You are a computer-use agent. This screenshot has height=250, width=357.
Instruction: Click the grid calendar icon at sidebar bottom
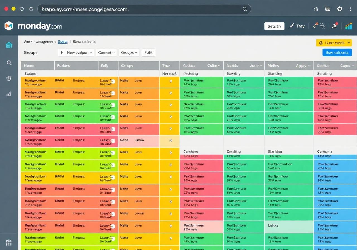(9, 242)
